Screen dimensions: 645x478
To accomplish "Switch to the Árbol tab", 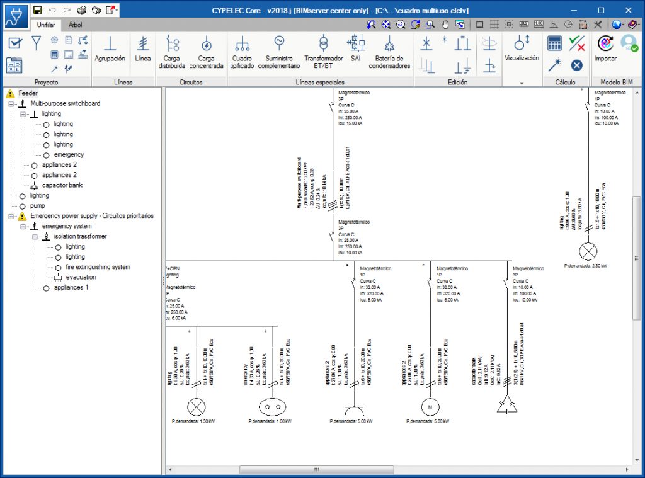I will [75, 25].
